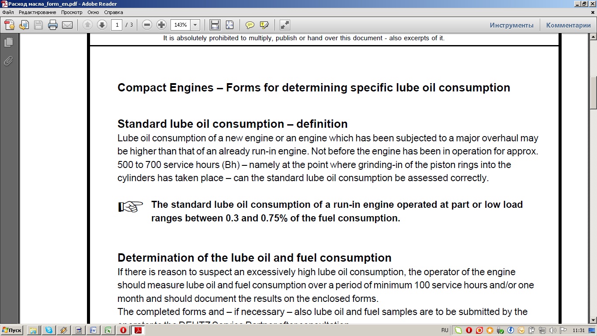The height and width of the screenshot is (336, 597).
Task: Zoom in using the plus button
Action: pyautogui.click(x=161, y=25)
